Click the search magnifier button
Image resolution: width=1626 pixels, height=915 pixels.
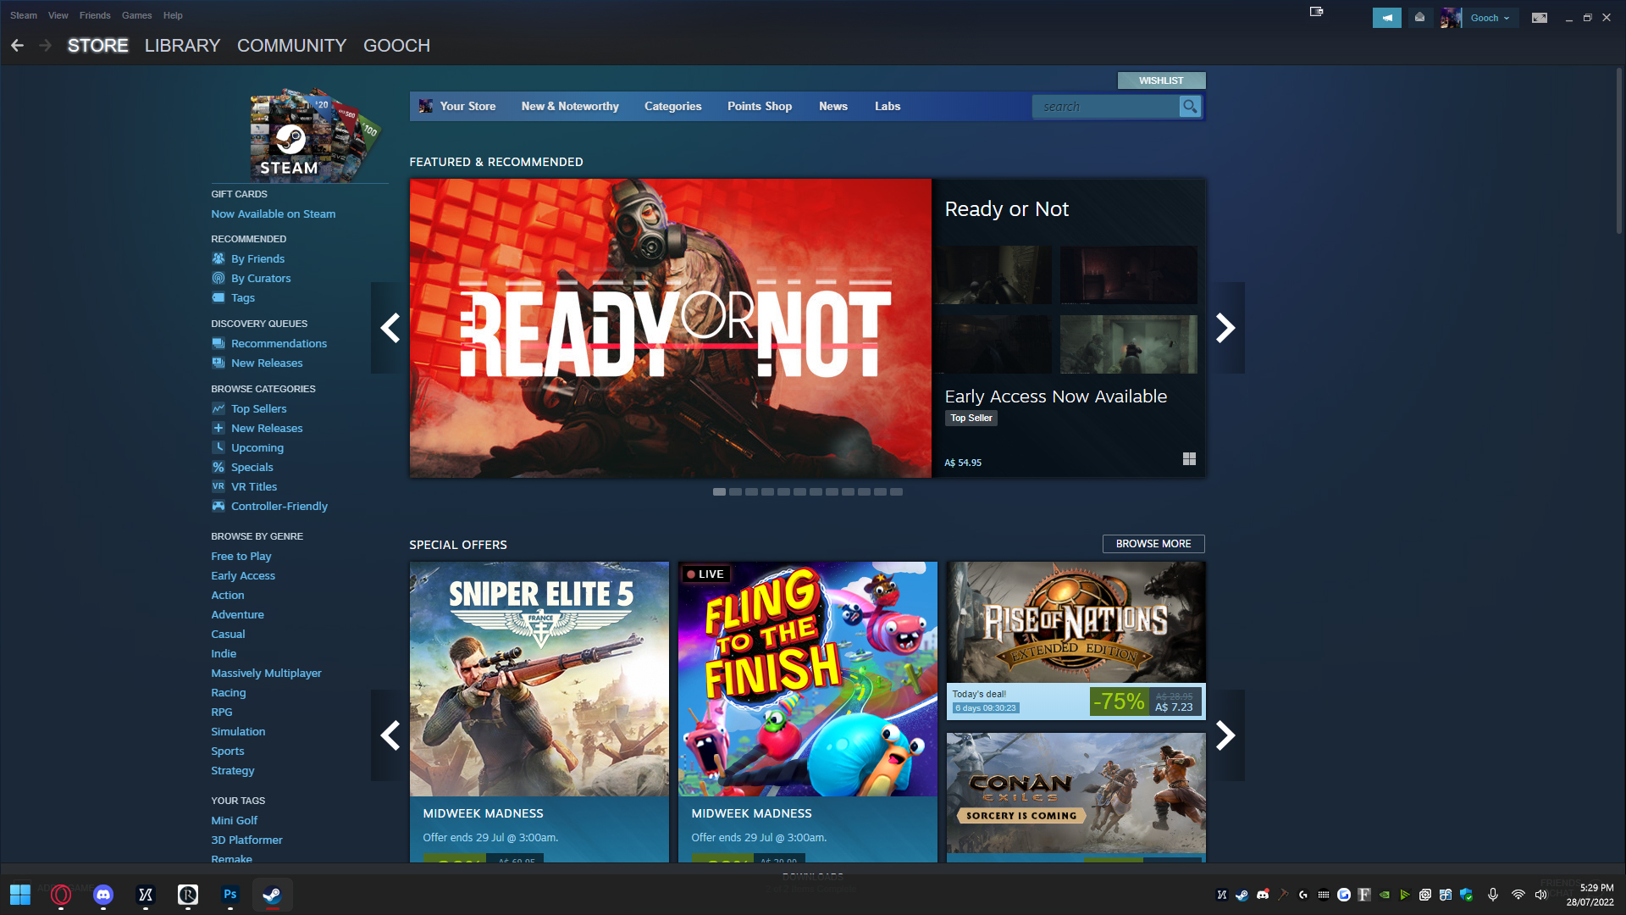(1190, 107)
